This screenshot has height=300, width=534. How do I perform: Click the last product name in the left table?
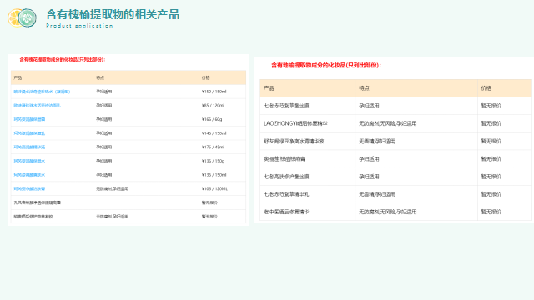click(33, 217)
